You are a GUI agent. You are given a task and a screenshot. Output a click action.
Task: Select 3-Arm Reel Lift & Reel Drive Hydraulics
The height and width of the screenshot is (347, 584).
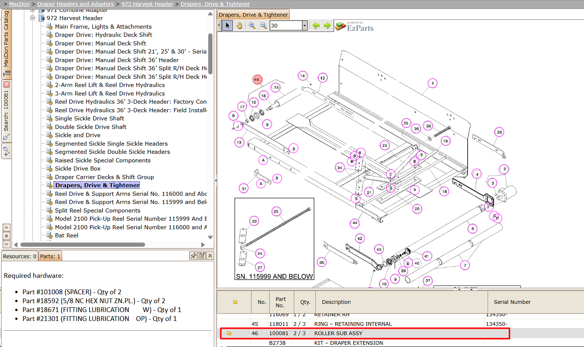tap(110, 93)
